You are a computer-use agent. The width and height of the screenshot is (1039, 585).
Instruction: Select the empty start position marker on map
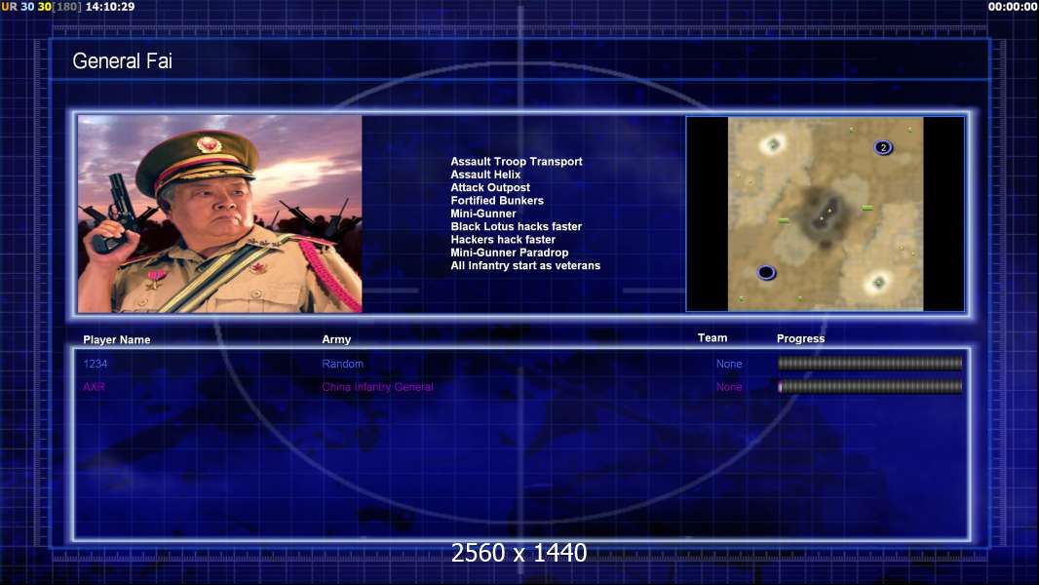click(x=766, y=272)
